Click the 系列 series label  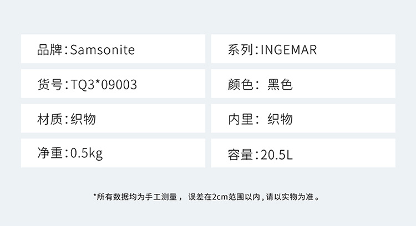240,50
